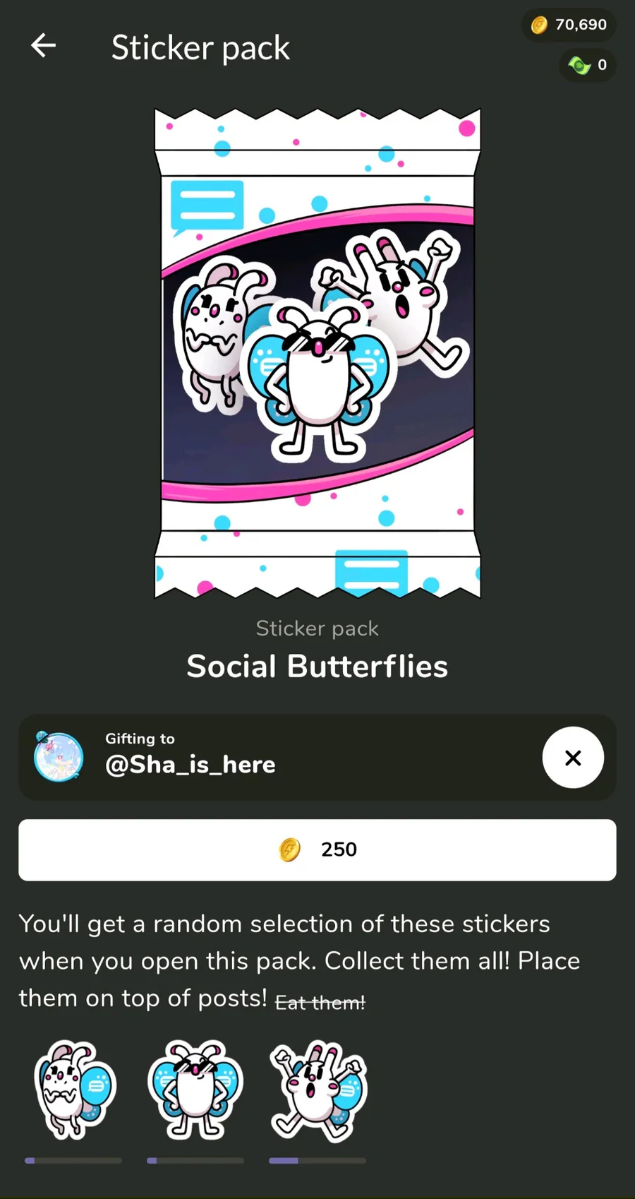Viewport: 635px width, 1199px height.
Task: Select the sunglasses butterfly sticker
Action: (x=195, y=1090)
